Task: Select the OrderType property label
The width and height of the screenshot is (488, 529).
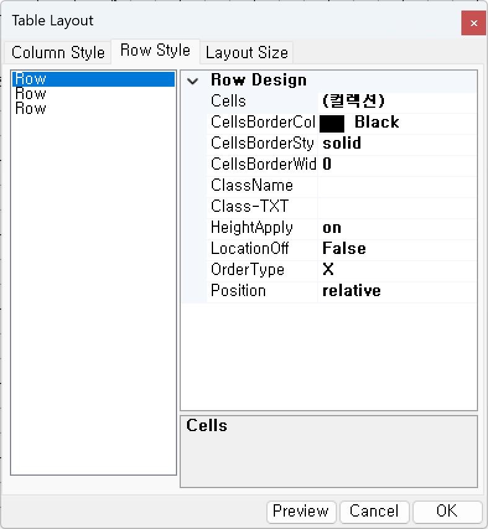Action: click(248, 269)
